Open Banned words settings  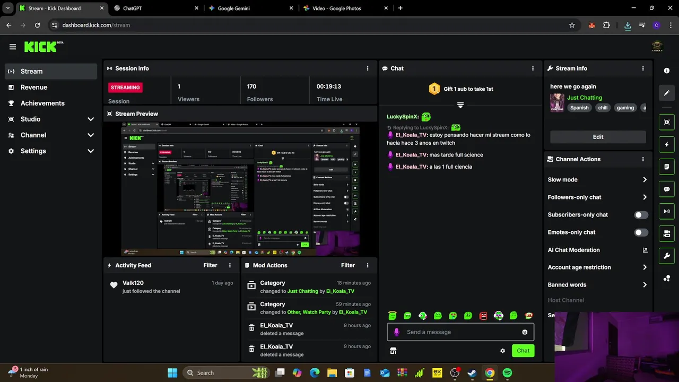pos(598,285)
